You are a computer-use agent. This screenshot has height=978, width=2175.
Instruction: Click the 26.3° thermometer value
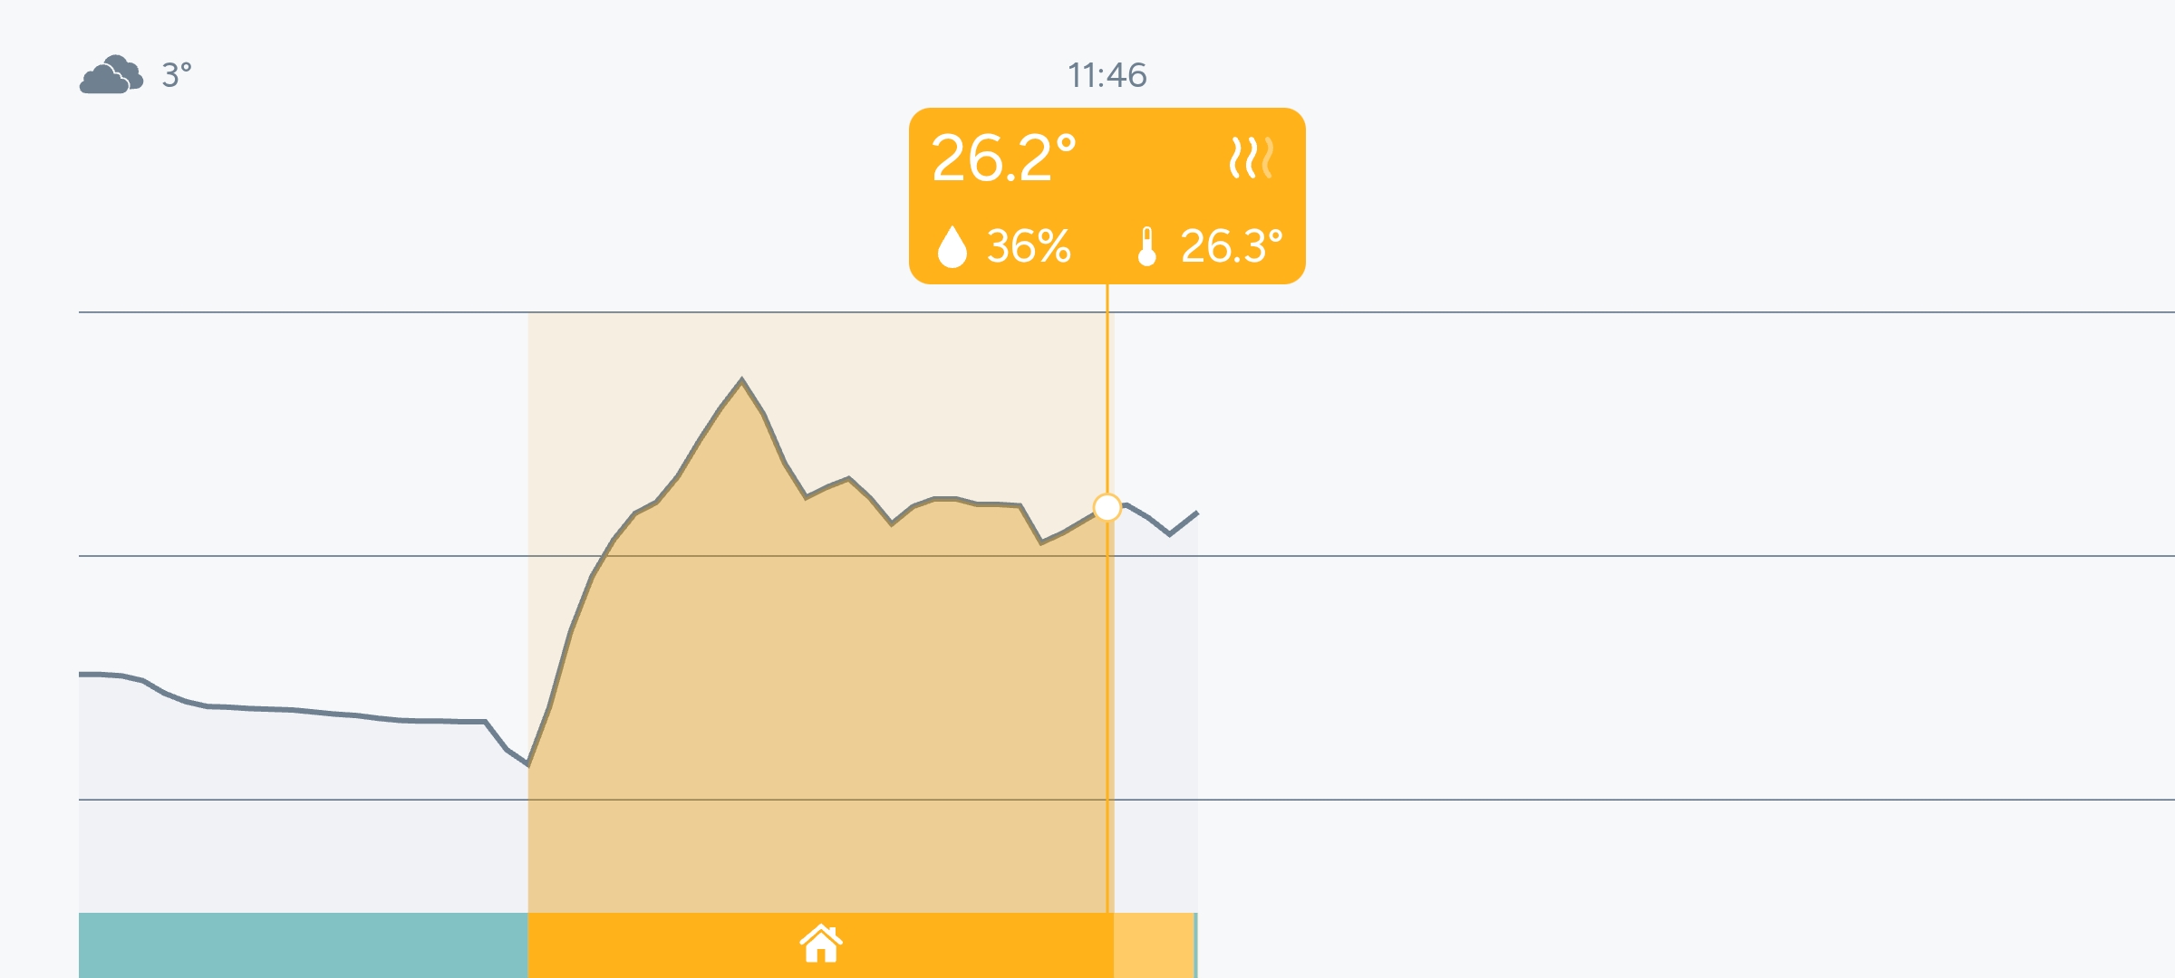(1231, 246)
